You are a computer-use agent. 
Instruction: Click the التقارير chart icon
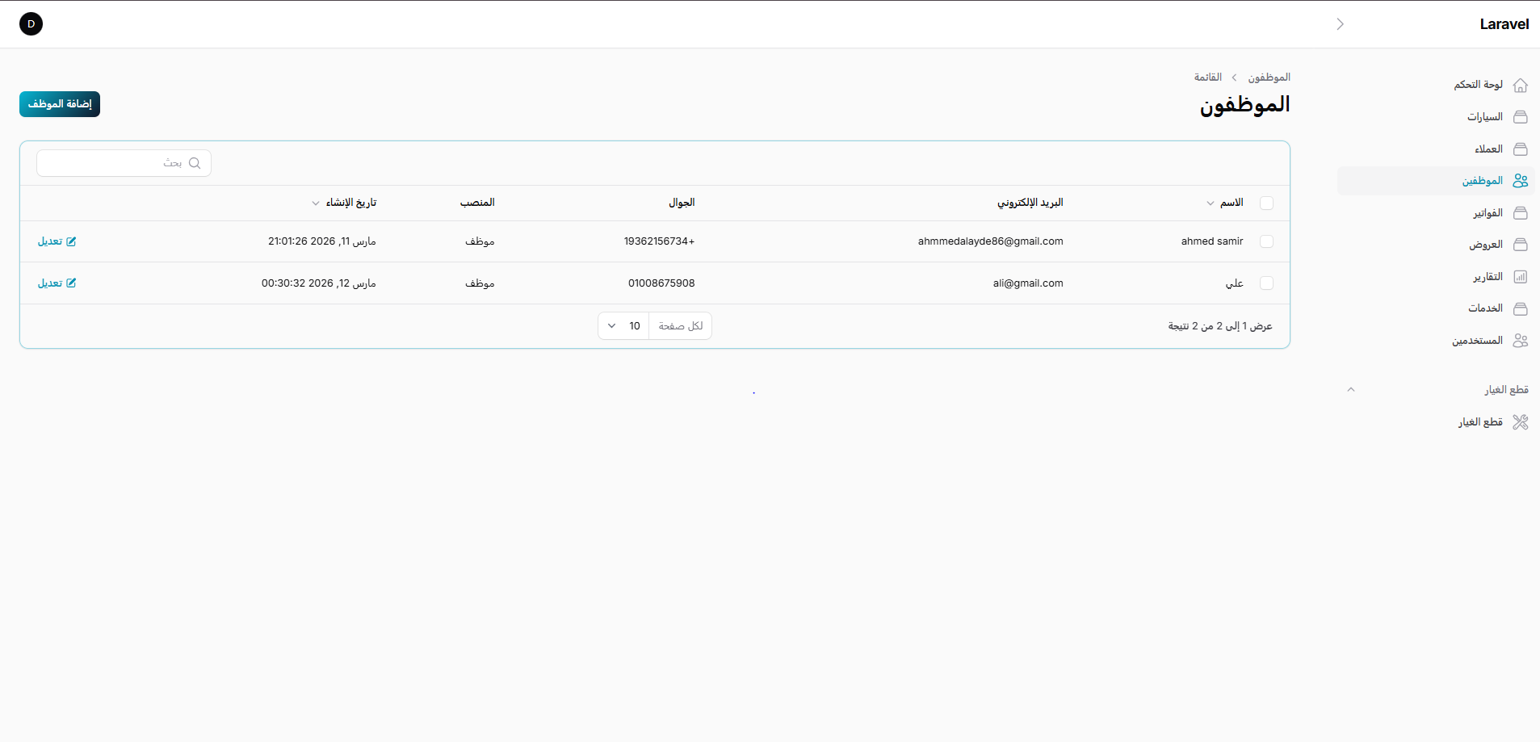click(1520, 277)
